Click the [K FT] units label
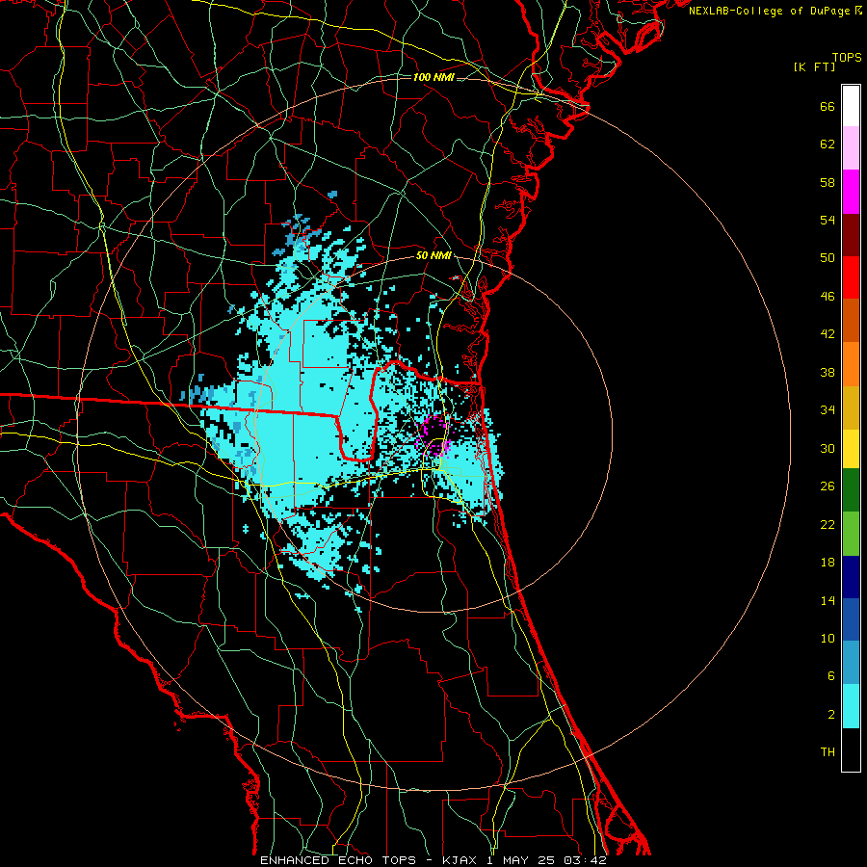 tap(814, 66)
